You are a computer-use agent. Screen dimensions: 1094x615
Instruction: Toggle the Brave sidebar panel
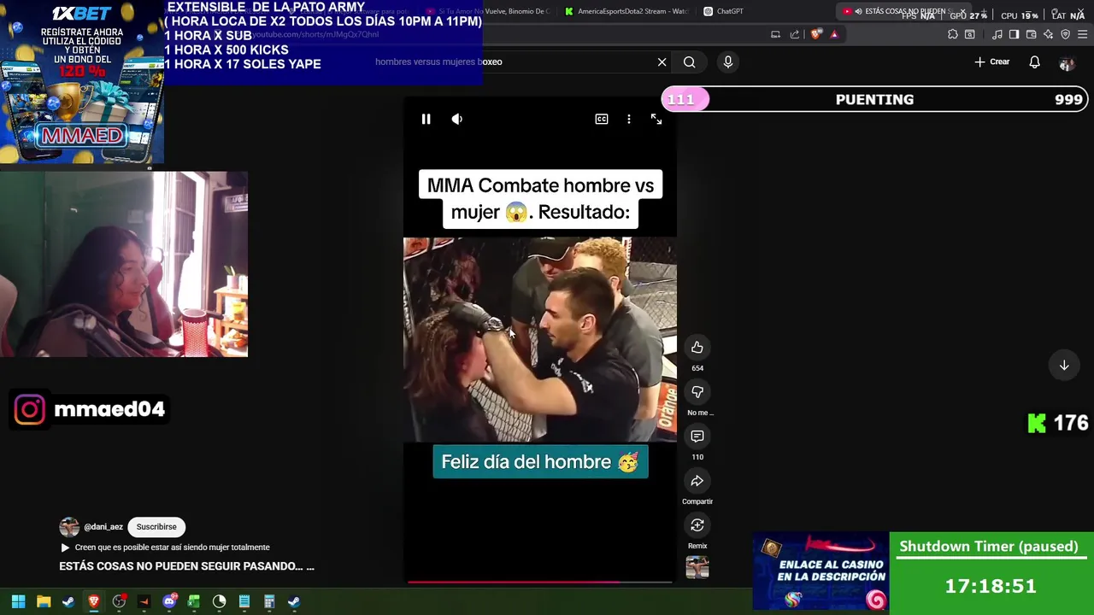pos(1014,35)
